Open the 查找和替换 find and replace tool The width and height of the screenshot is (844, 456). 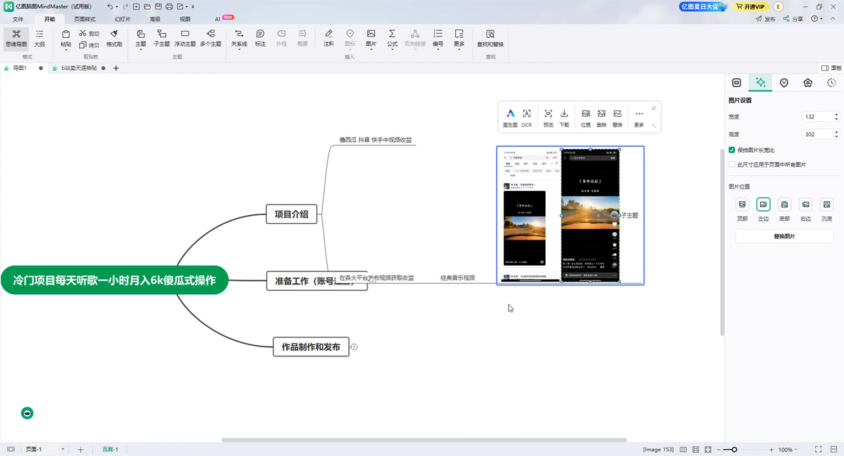(x=490, y=38)
